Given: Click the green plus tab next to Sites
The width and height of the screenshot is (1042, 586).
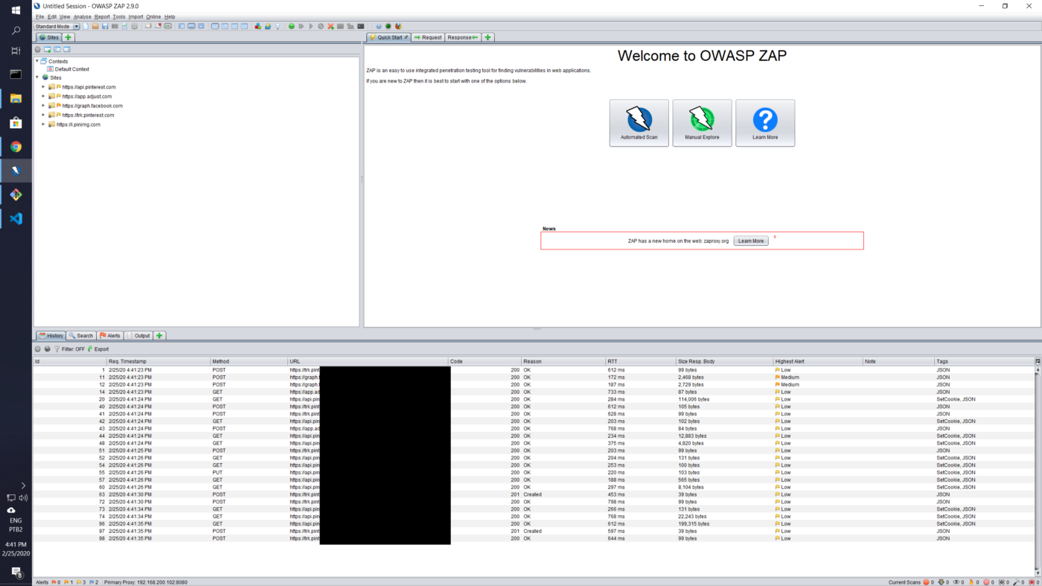Looking at the screenshot, I should [x=68, y=37].
